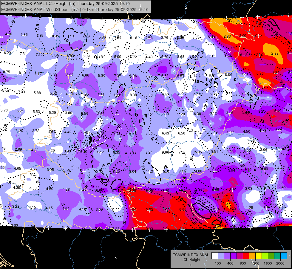Click the legend label '1200'
The width and height of the screenshot is (292, 269).
pos(255,263)
